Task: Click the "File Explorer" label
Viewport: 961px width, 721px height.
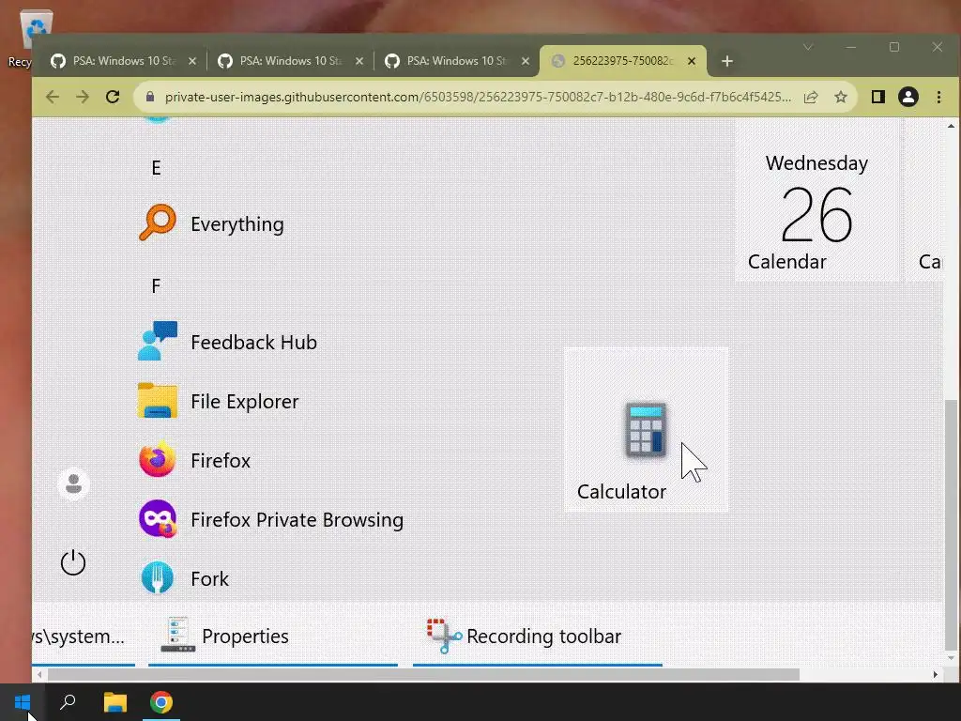Action: pos(245,402)
